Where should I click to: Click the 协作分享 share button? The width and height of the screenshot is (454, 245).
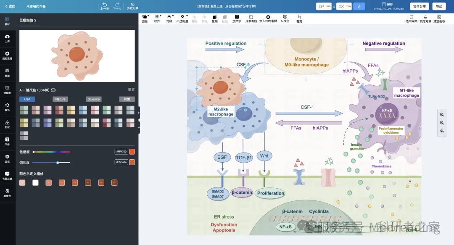tap(419, 6)
